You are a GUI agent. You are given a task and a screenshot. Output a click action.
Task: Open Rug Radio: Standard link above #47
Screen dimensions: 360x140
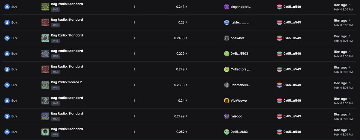point(67,4)
